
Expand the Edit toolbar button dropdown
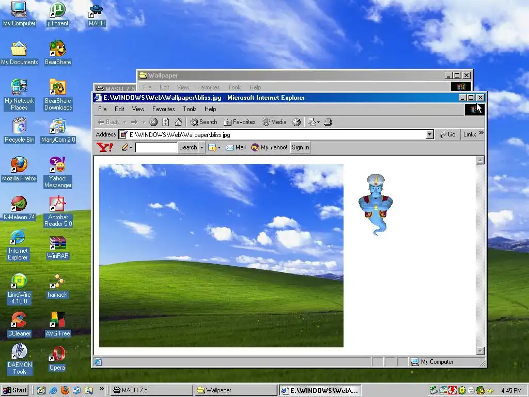pyautogui.click(x=318, y=122)
